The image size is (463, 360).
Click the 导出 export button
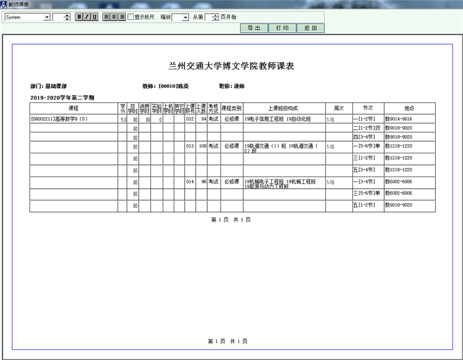[x=254, y=28]
